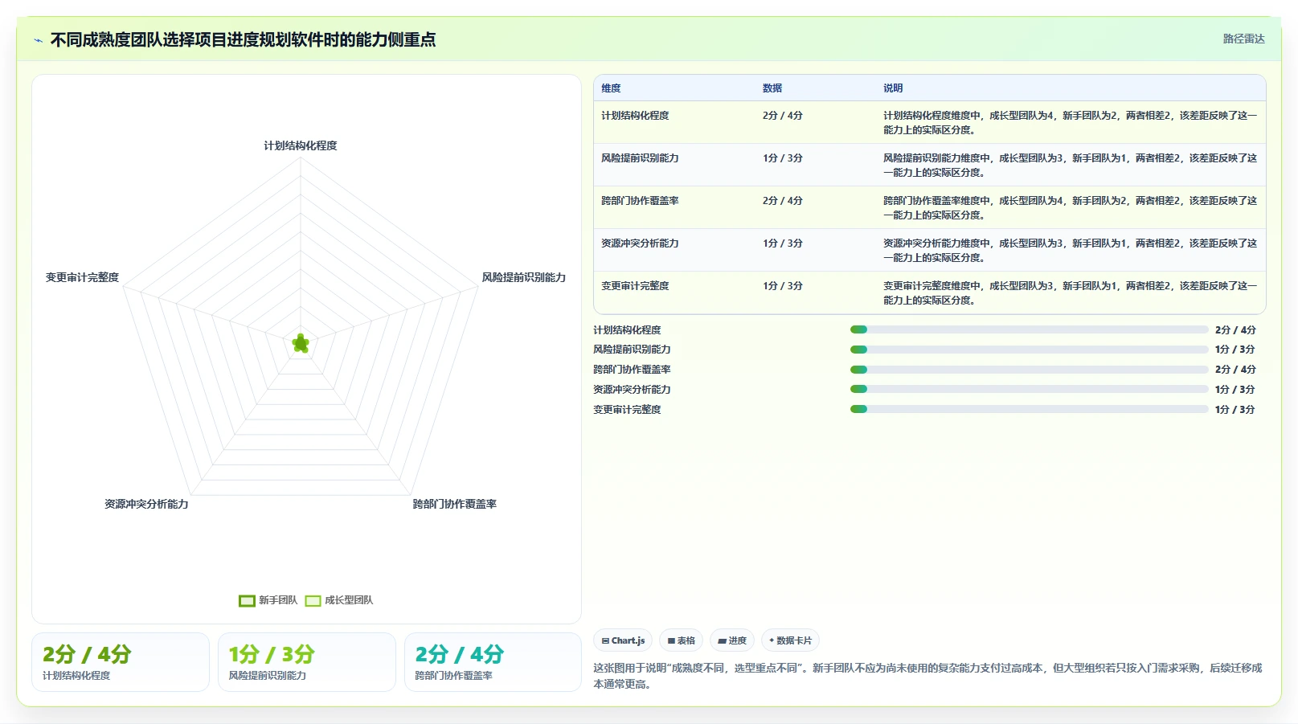Click the progress list label 跨部门协作覆盖率
The height and width of the screenshot is (724, 1298).
(x=632, y=370)
